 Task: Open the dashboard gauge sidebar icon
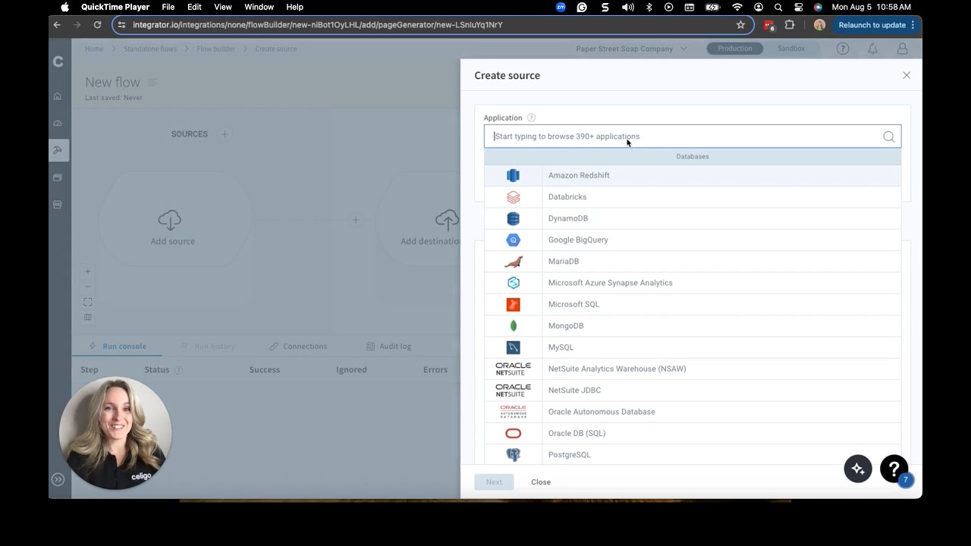point(58,123)
